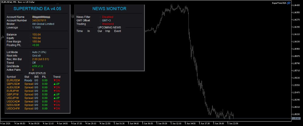The height and width of the screenshot is (126, 303).
Task: Click leverage value 1:1000
Action: [x=36, y=28]
